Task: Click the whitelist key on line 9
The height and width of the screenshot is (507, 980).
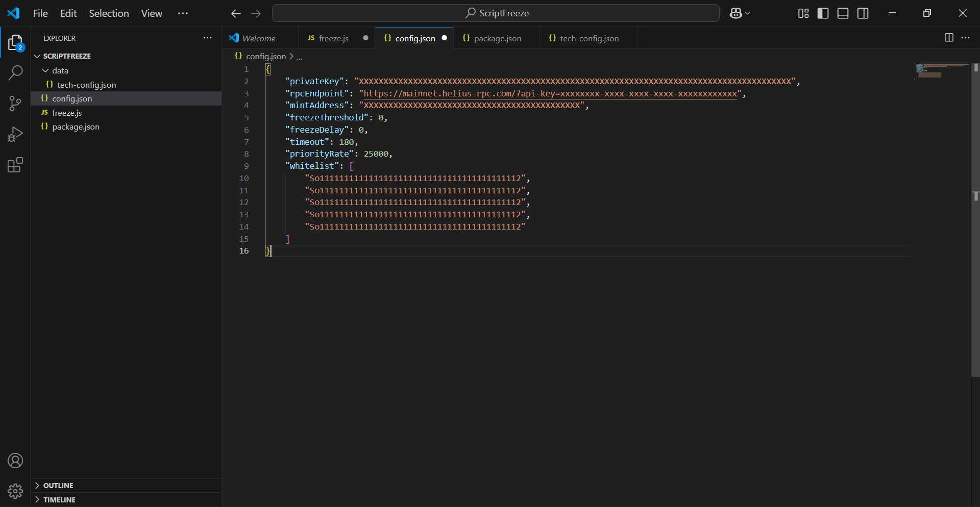Action: [312, 166]
